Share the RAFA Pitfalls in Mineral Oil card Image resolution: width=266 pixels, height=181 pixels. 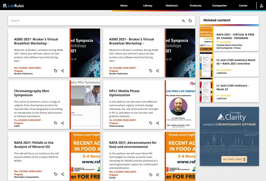tap(62, 174)
